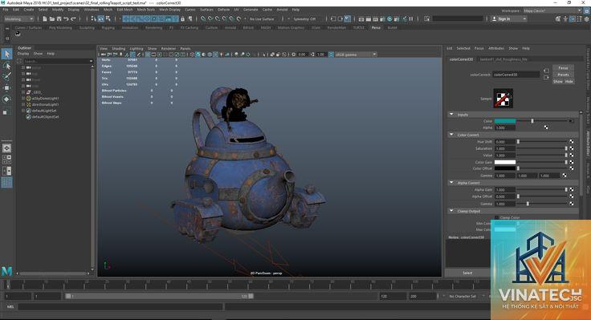The width and height of the screenshot is (591, 320).
Task: Collapse the Clamp Output section
Action: (451, 211)
